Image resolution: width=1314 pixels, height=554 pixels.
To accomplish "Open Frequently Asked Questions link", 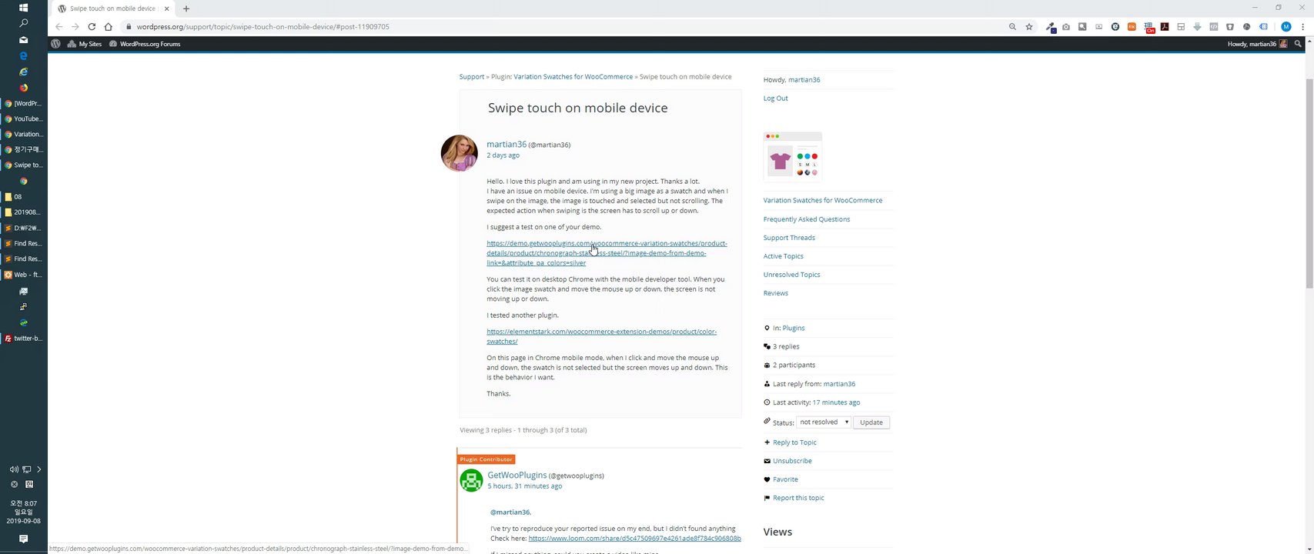I will tap(807, 219).
